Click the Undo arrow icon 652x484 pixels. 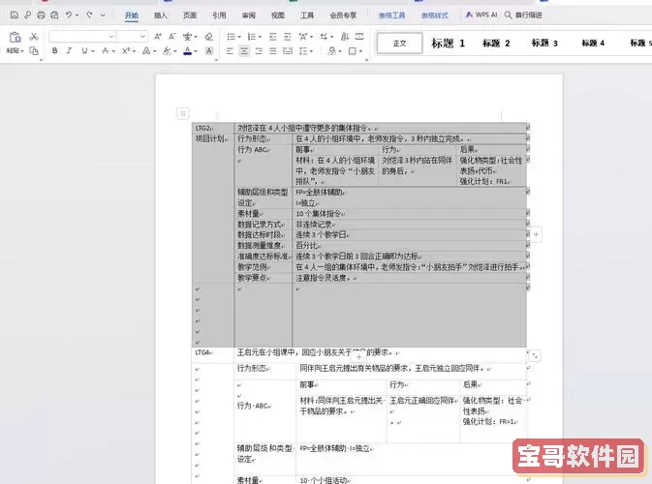coord(69,15)
